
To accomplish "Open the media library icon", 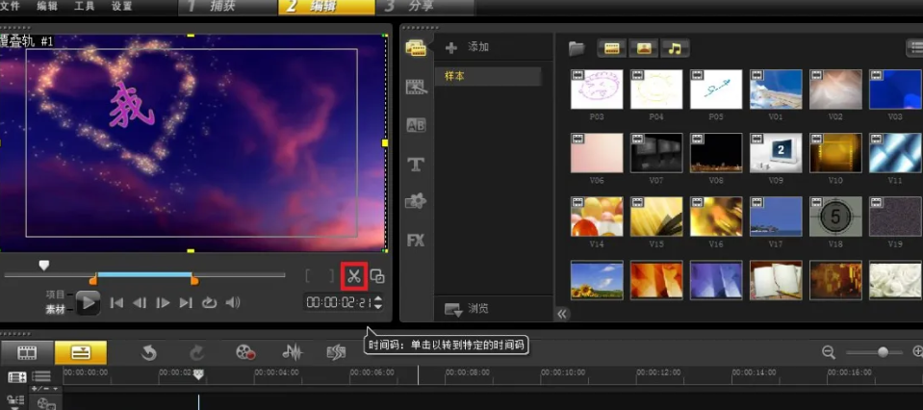I will [x=416, y=48].
